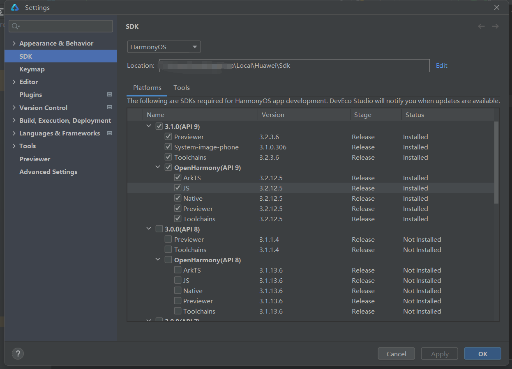Switch to the Platforms tab
The height and width of the screenshot is (369, 512).
point(147,88)
